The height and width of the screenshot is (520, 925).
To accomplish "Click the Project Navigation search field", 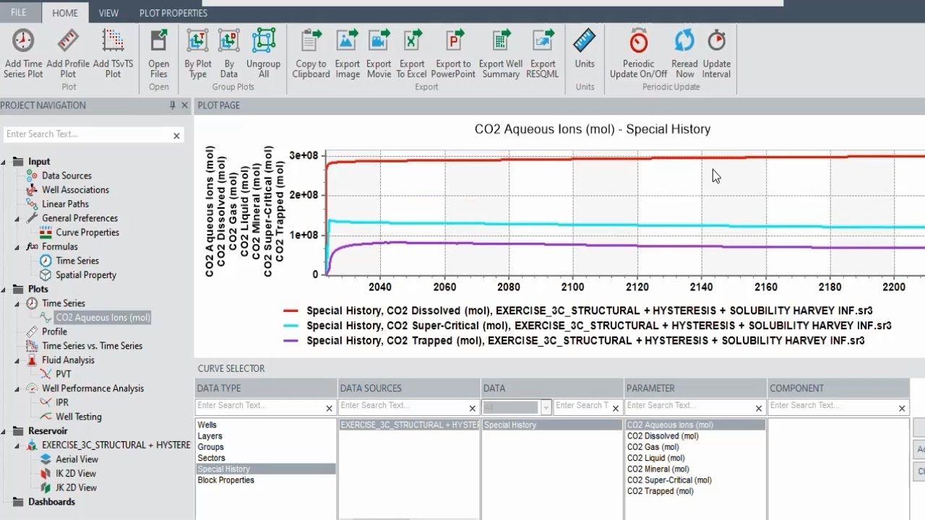I will click(87, 134).
